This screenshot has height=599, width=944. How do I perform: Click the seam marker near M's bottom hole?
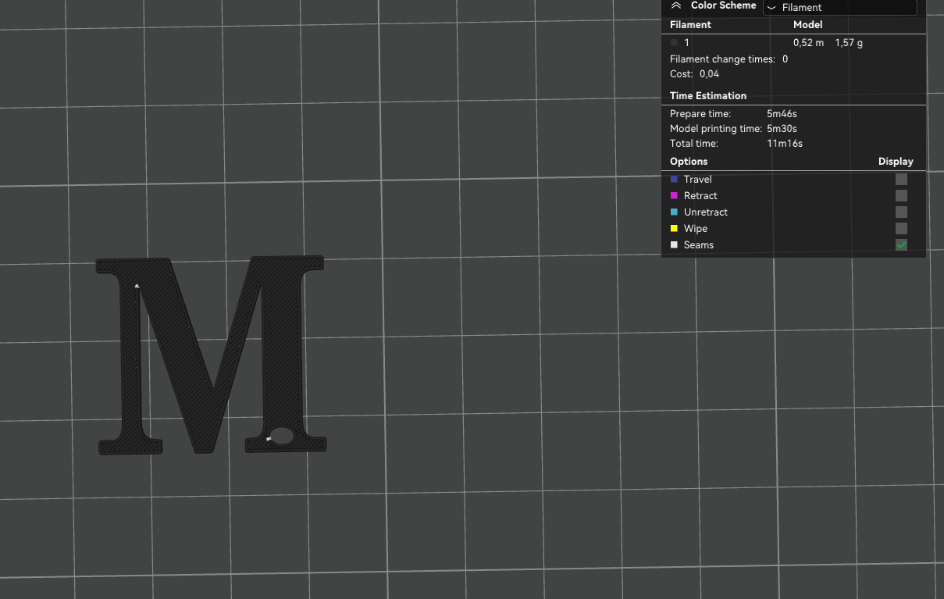(x=269, y=439)
